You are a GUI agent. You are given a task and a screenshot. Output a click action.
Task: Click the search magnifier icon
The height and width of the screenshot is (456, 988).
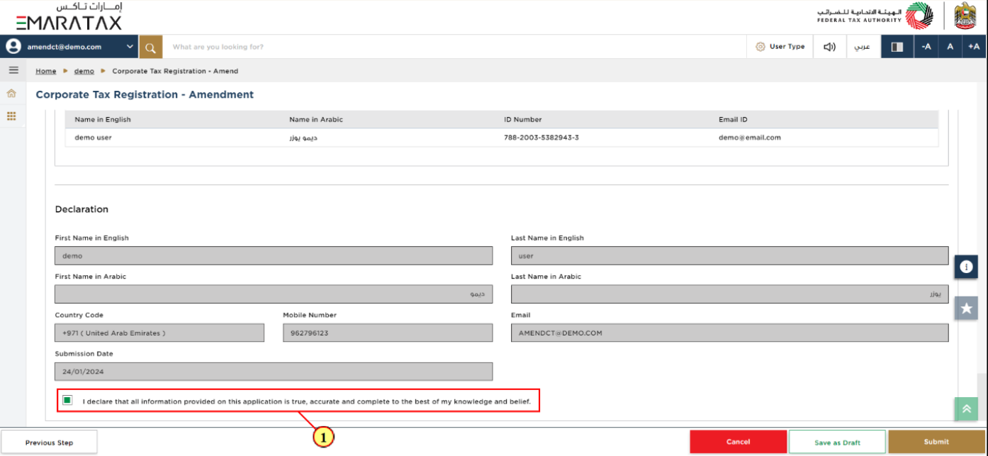(150, 47)
